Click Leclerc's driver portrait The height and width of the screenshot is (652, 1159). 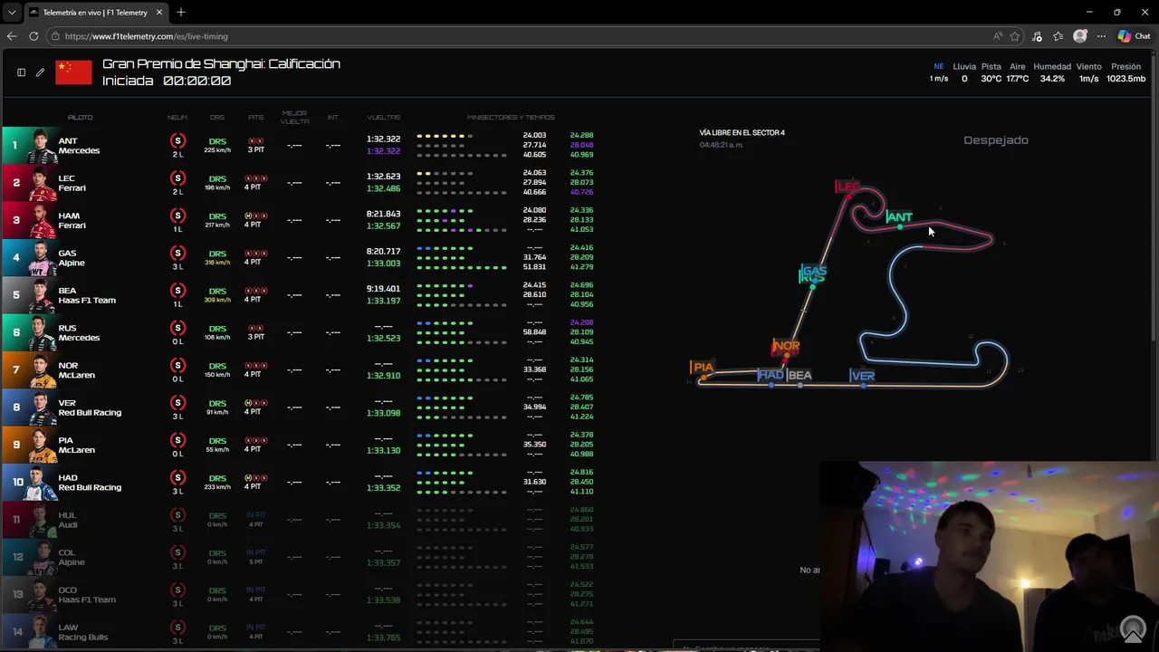[42, 183]
